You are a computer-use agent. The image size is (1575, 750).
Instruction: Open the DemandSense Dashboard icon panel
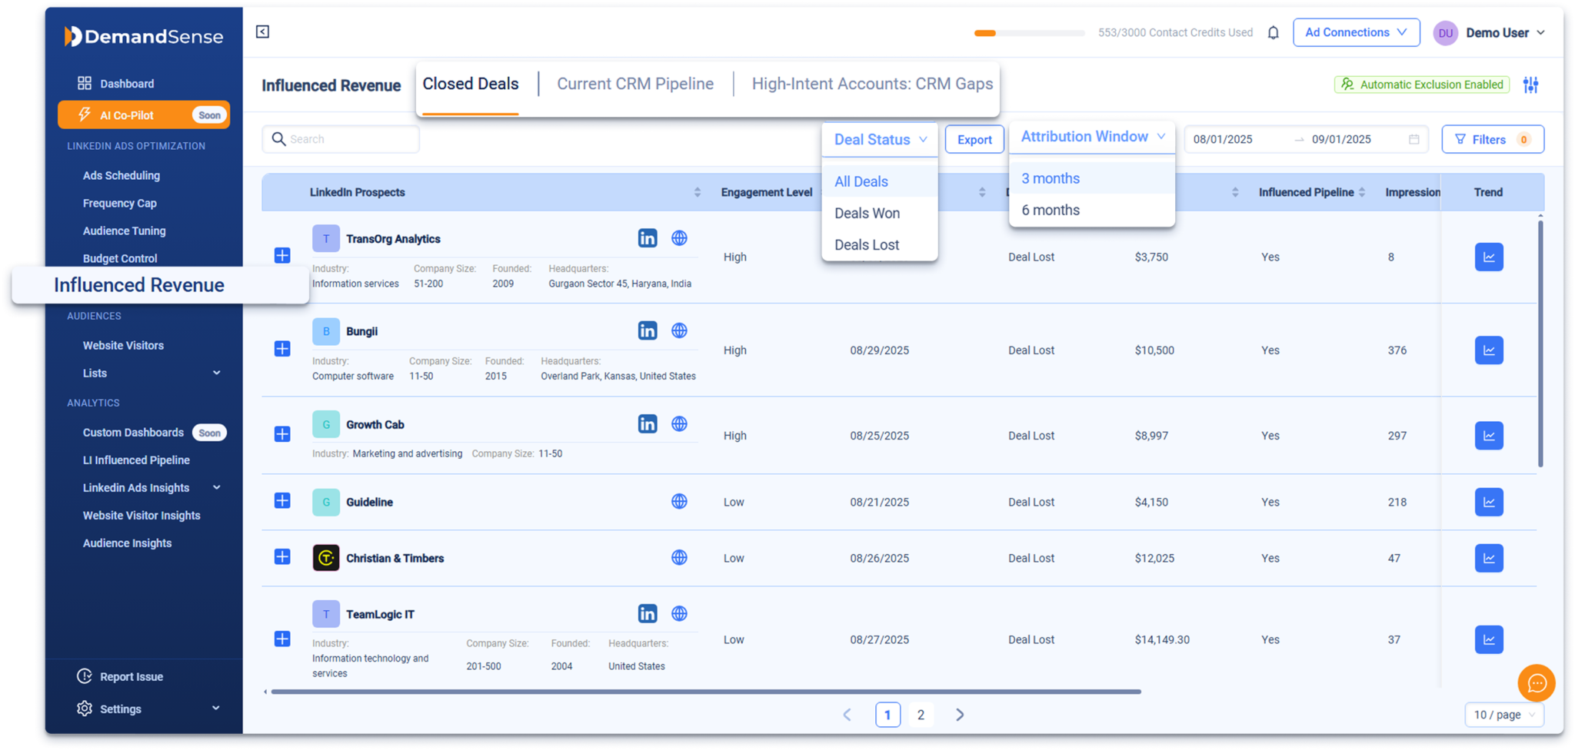(x=86, y=83)
